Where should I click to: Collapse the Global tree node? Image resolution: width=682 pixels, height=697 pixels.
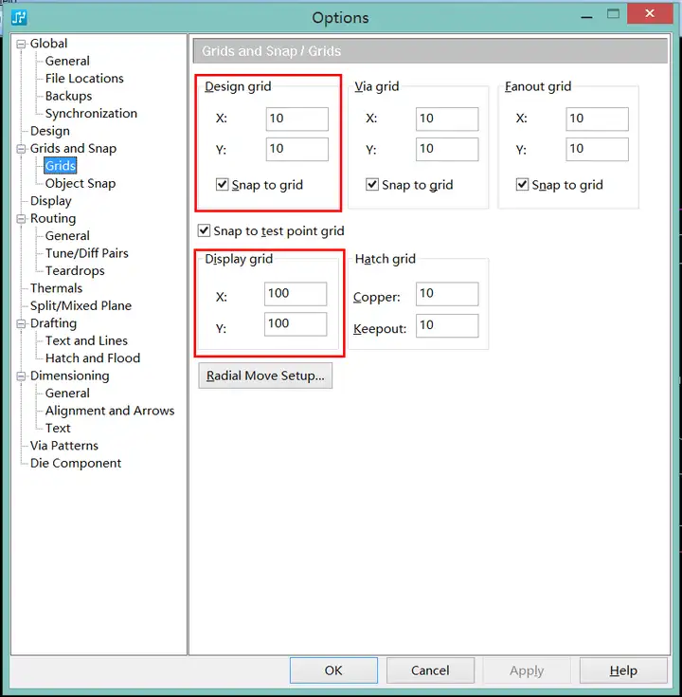21,44
